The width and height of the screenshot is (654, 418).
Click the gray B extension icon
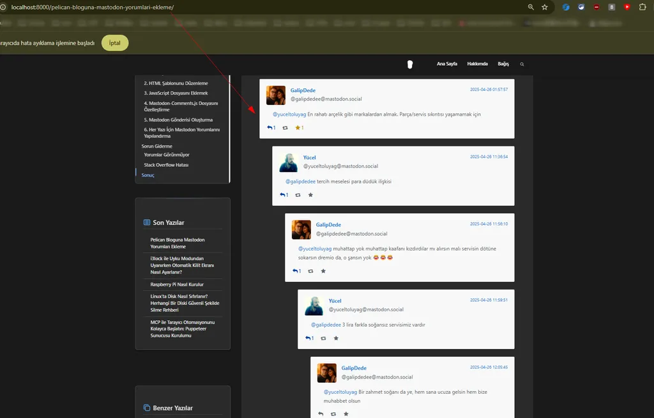[x=611, y=7]
